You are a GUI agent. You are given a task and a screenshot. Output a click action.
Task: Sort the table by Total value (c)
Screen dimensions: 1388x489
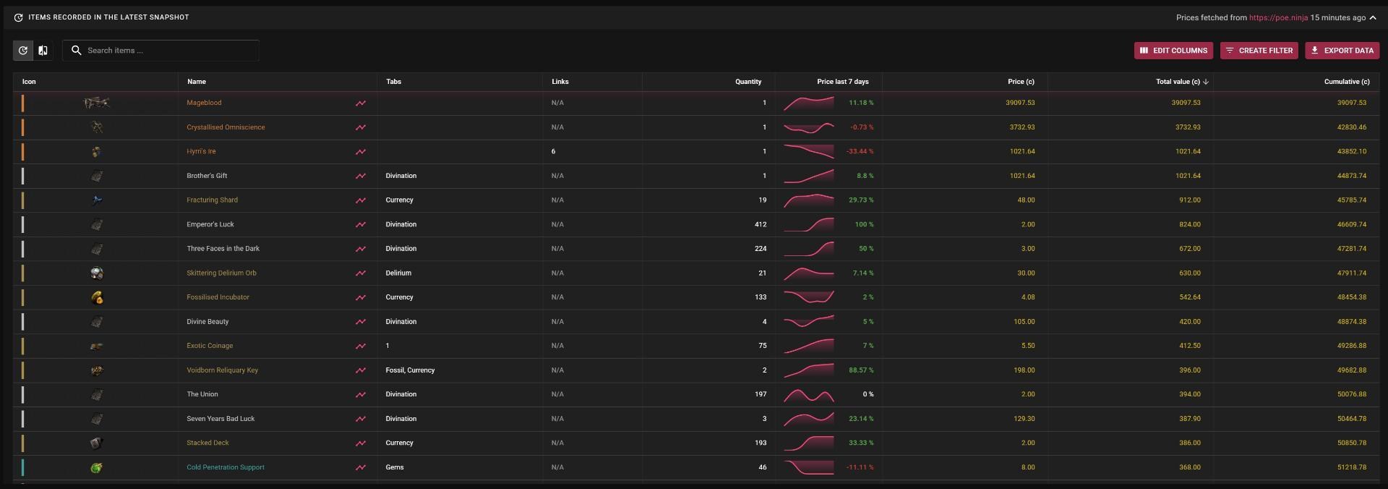pyautogui.click(x=1178, y=82)
